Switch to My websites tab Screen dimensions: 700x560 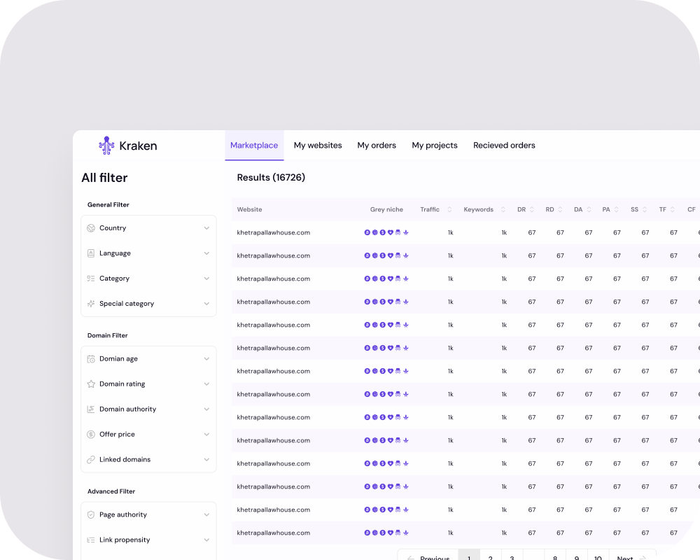tap(318, 145)
